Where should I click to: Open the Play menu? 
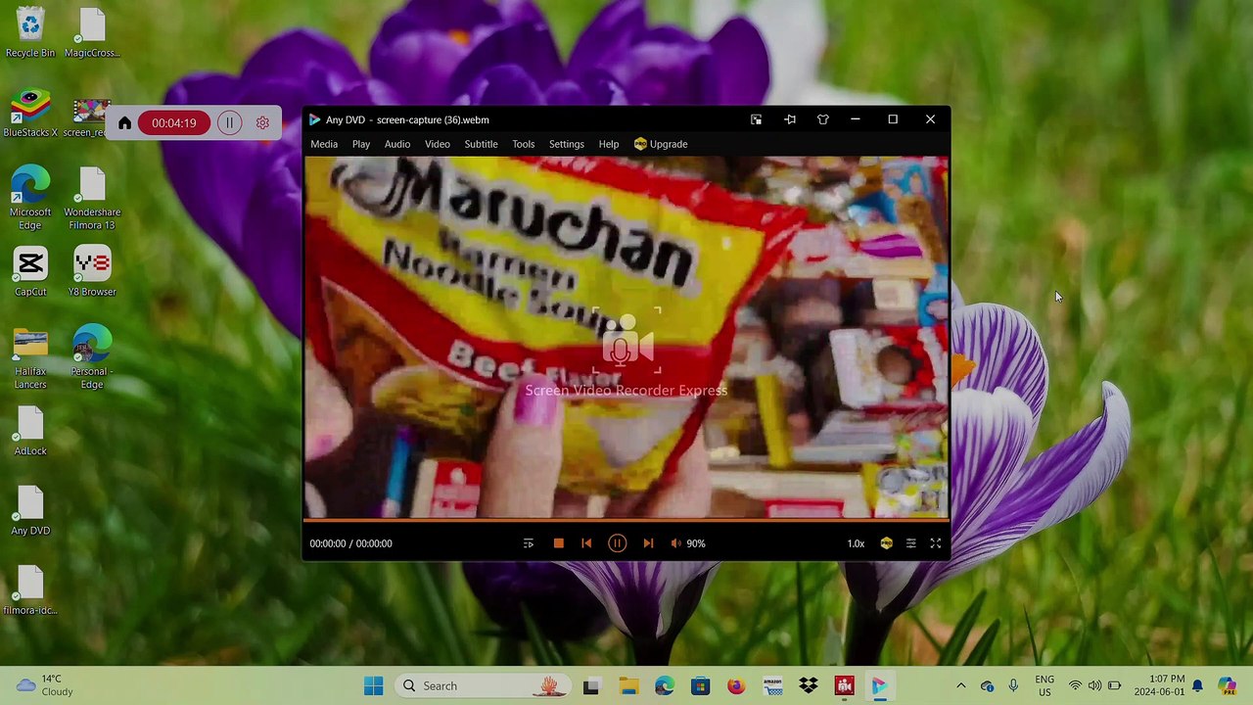pyautogui.click(x=361, y=144)
